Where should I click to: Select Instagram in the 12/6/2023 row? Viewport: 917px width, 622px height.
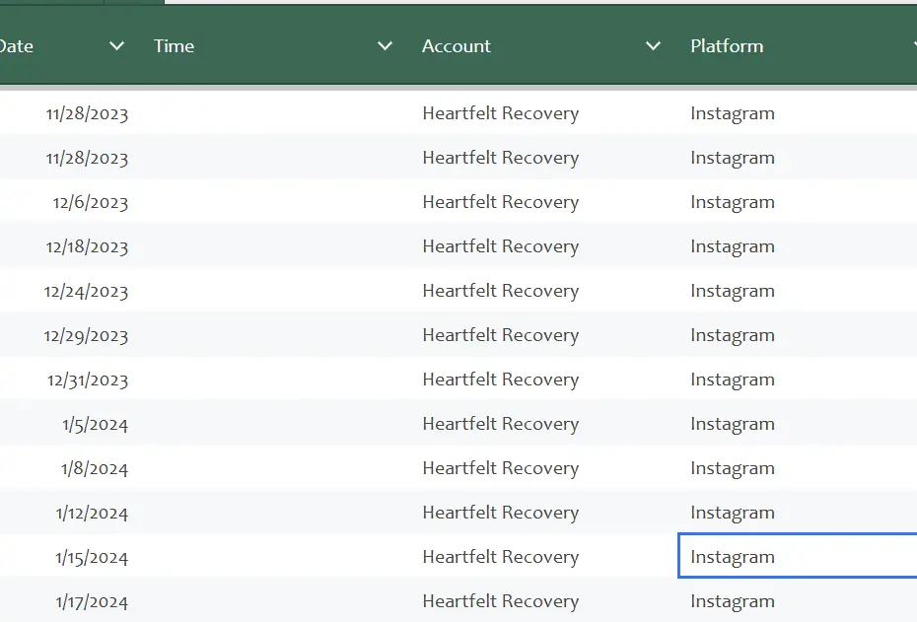733,202
